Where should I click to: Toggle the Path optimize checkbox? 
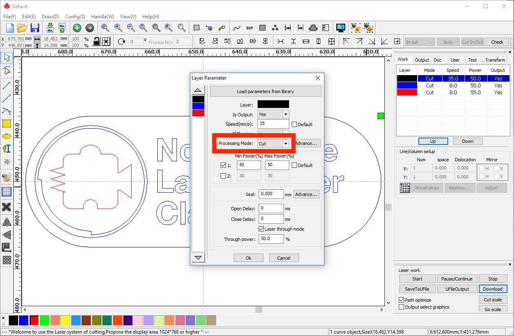tap(401, 300)
